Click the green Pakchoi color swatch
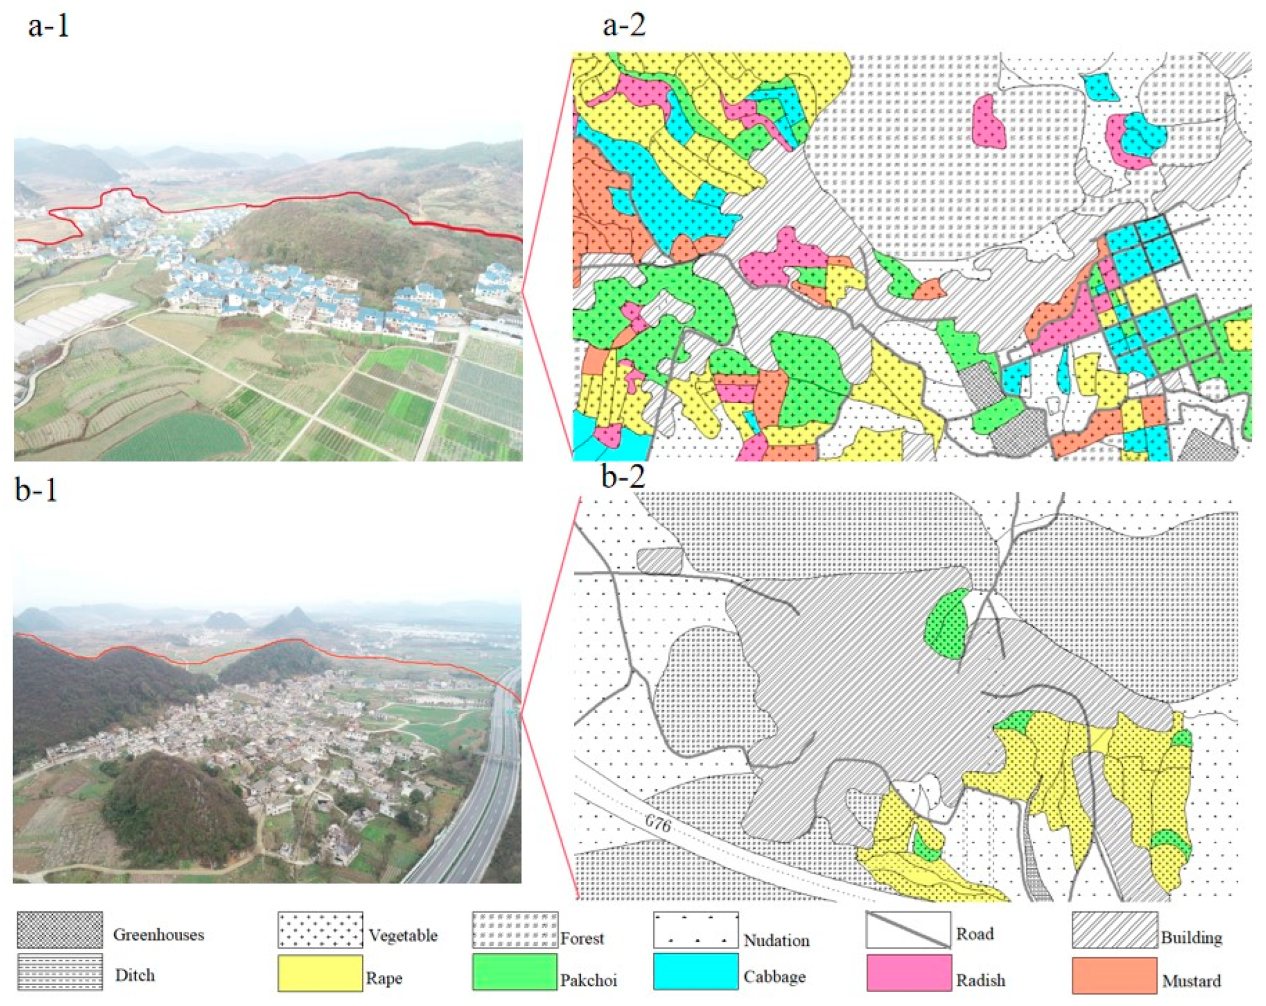 514,972
